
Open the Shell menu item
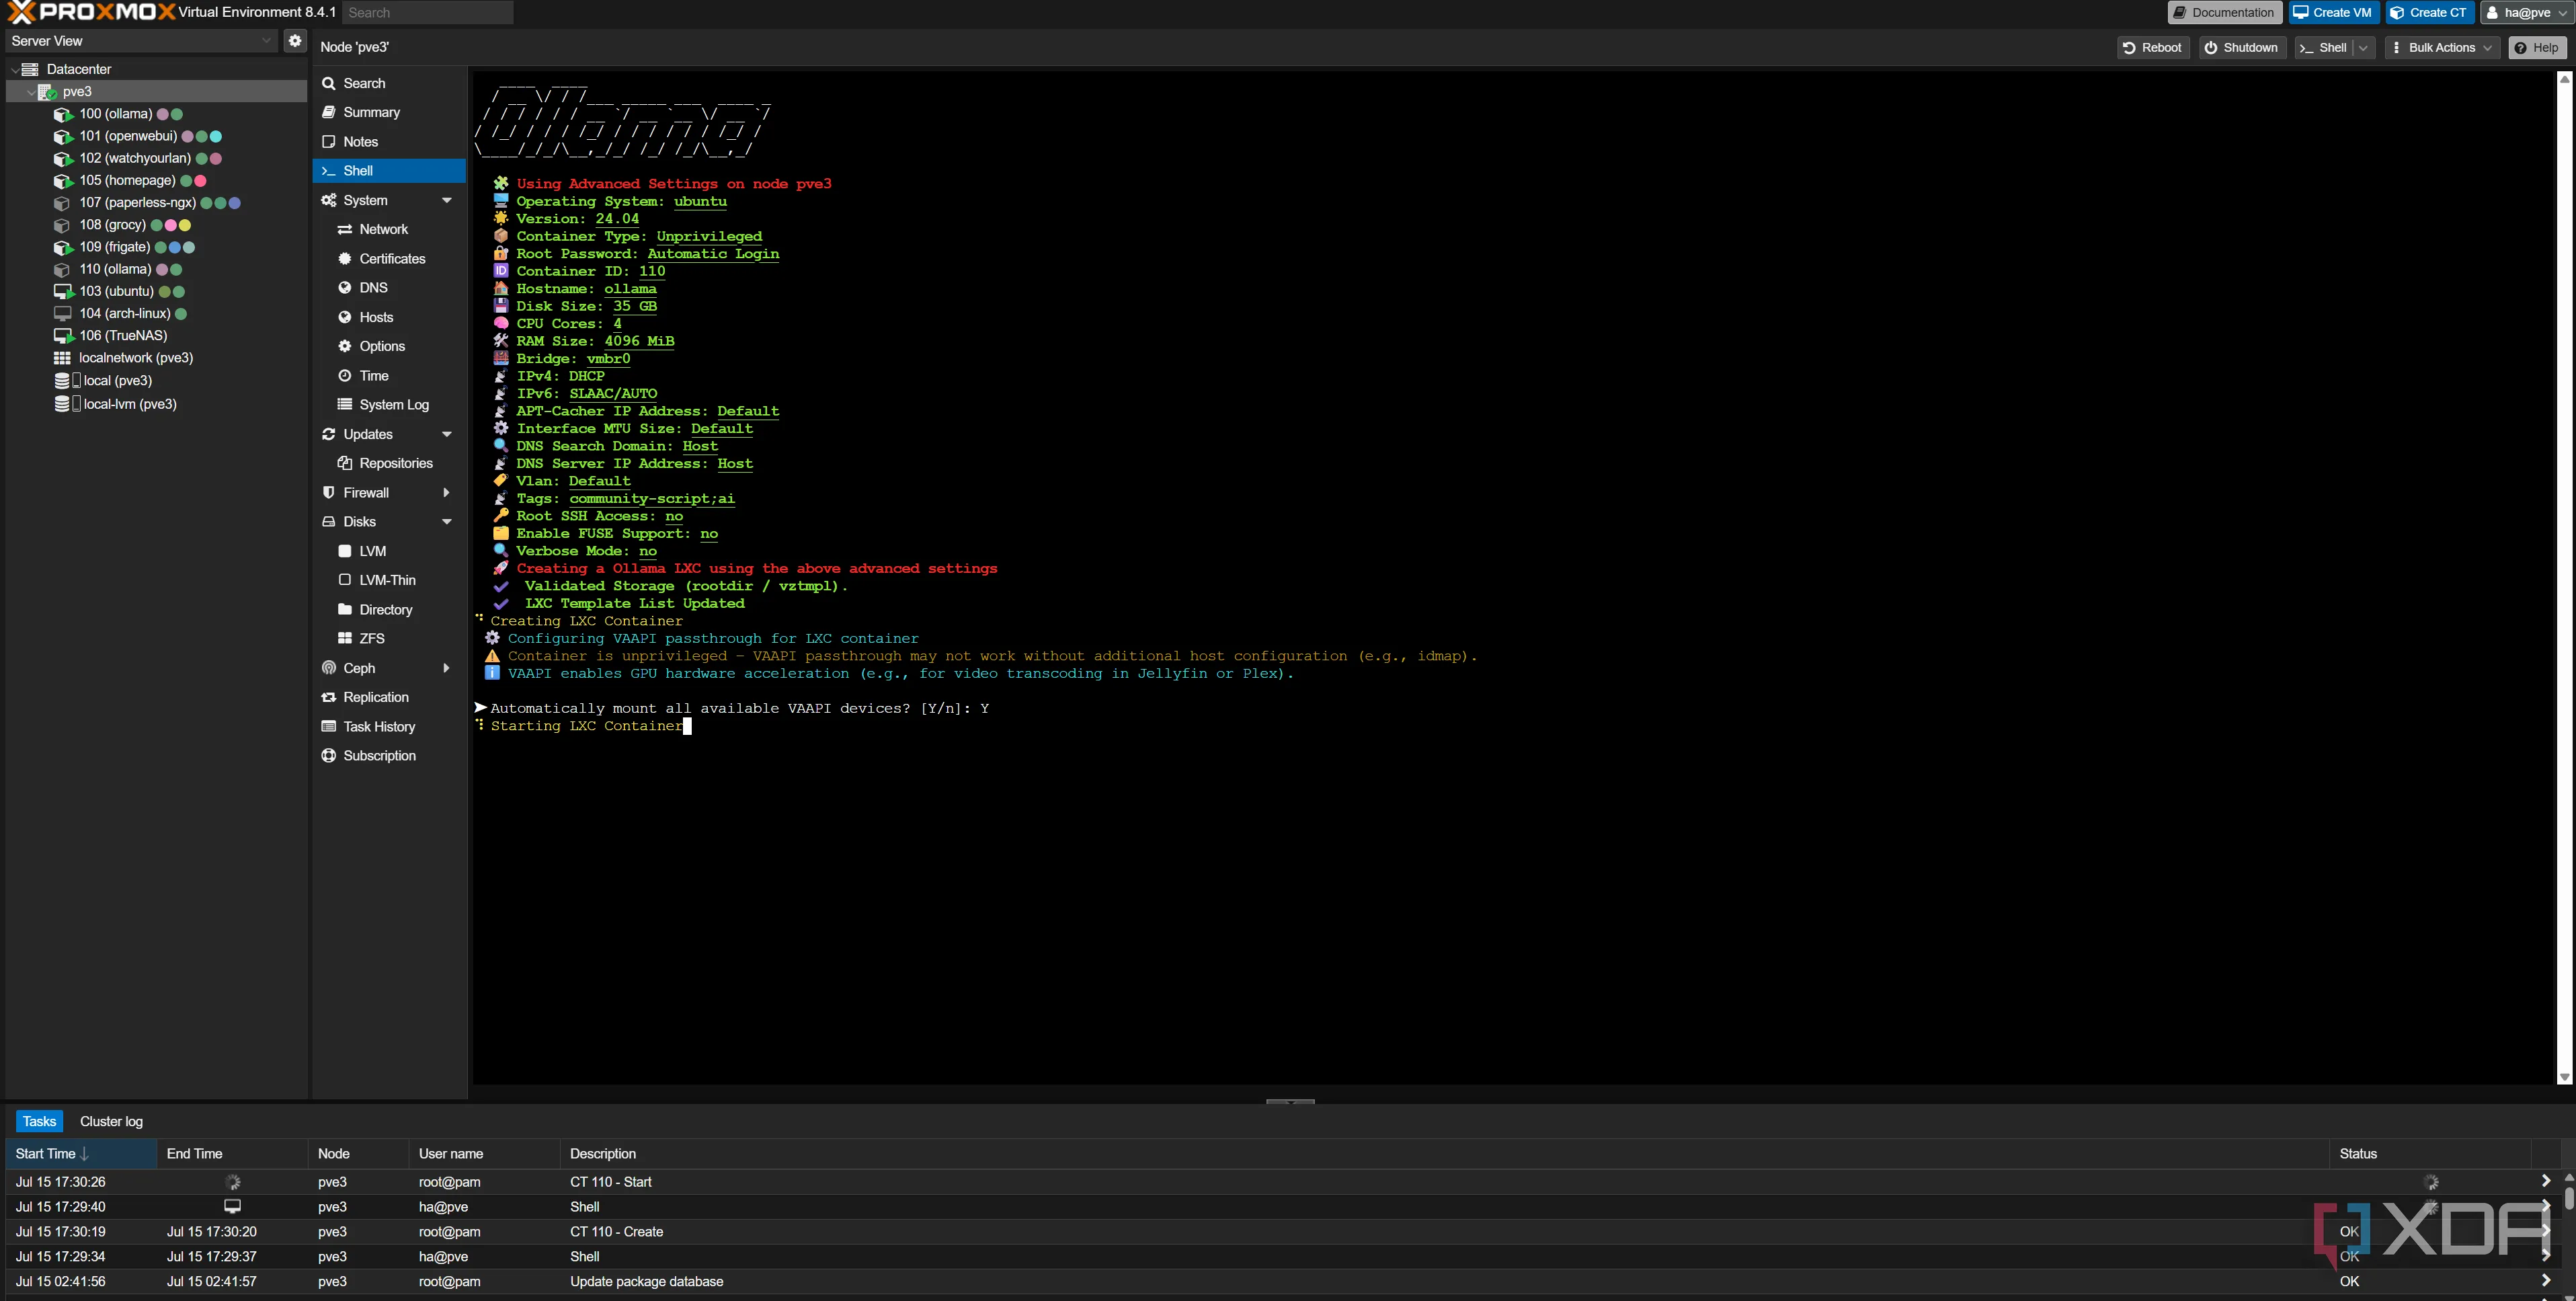point(388,171)
